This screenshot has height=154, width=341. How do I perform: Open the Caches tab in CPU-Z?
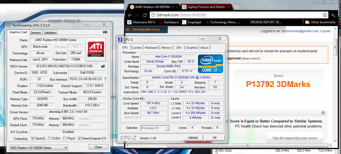click(x=137, y=48)
